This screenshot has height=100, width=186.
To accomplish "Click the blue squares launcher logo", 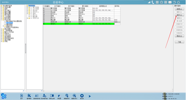I will click(4, 96).
